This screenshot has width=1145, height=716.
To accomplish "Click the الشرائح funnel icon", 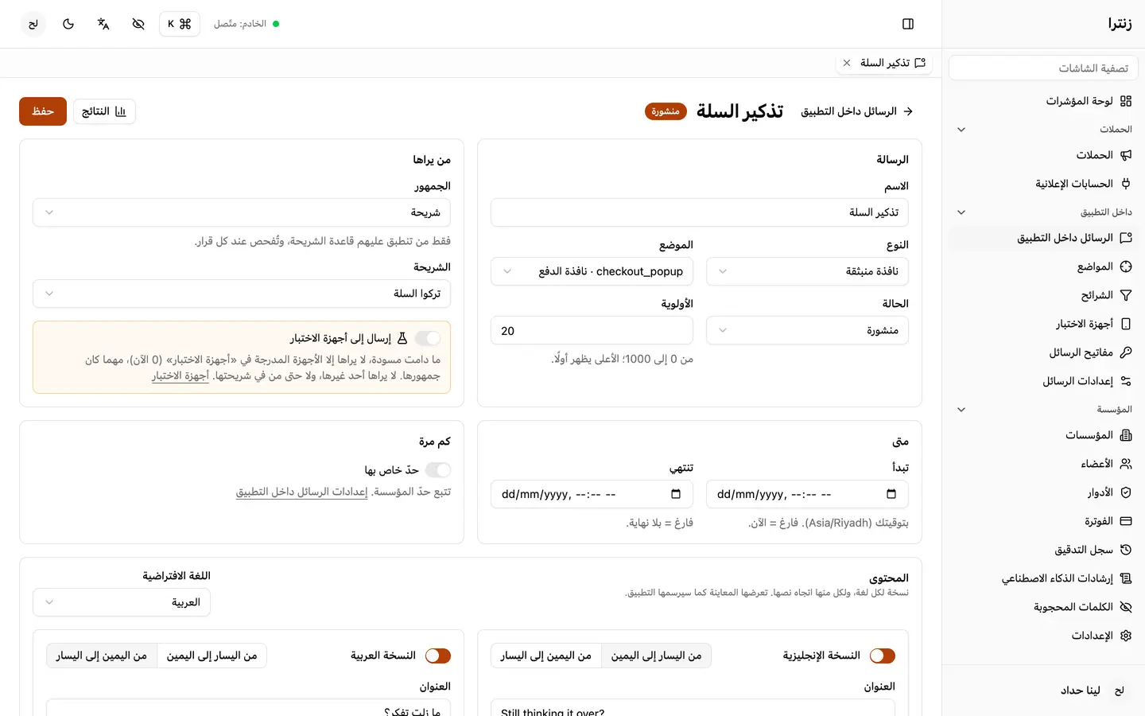I will [1126, 295].
